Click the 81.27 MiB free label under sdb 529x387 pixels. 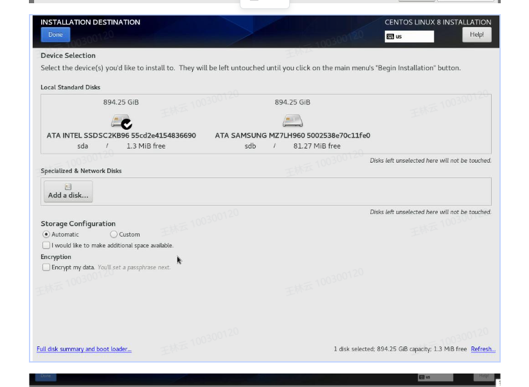click(x=317, y=146)
